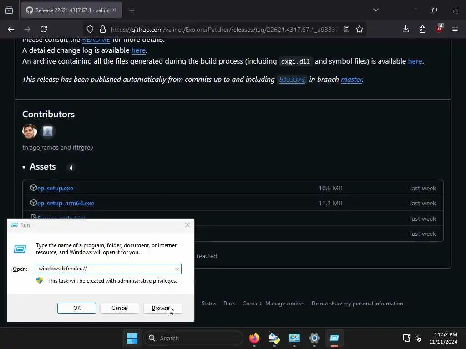Select the Release 22621.4317.67.1 tab
Viewport: 466px width, 349px height.
71,10
